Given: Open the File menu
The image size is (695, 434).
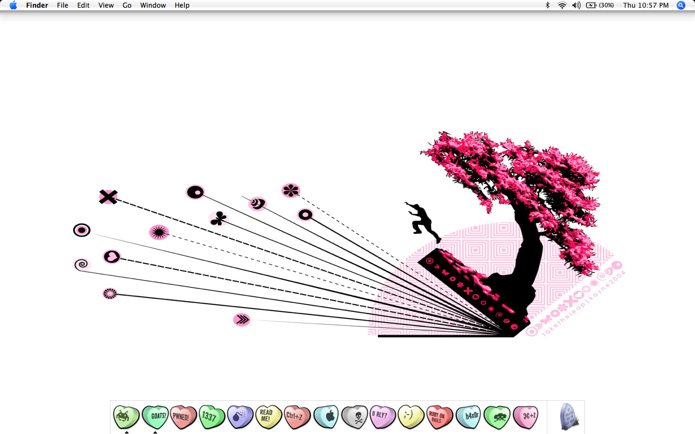Looking at the screenshot, I should pyautogui.click(x=63, y=5).
